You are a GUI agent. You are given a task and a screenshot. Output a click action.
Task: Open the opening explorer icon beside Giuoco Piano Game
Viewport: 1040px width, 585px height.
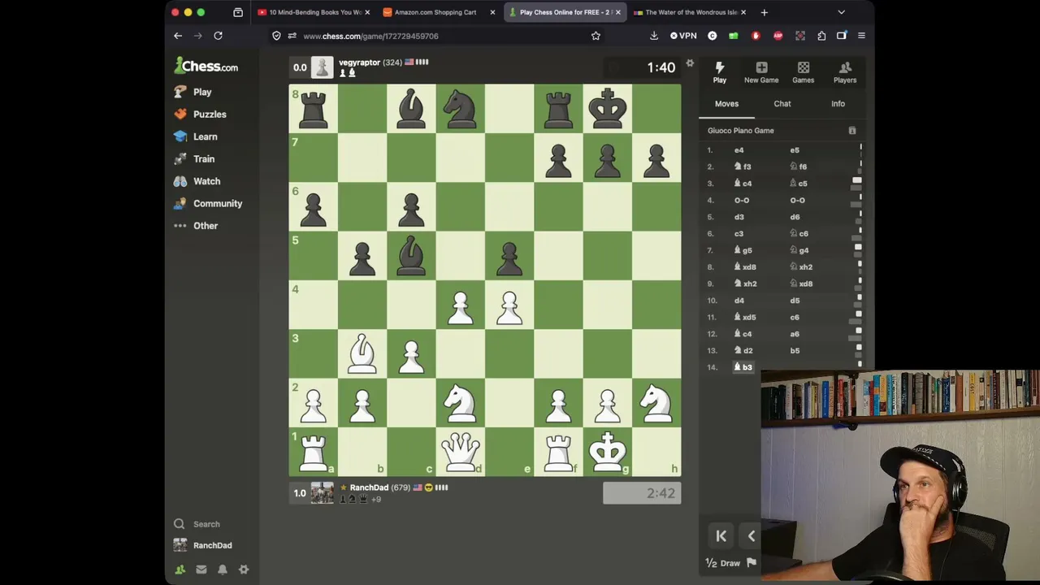pyautogui.click(x=852, y=131)
